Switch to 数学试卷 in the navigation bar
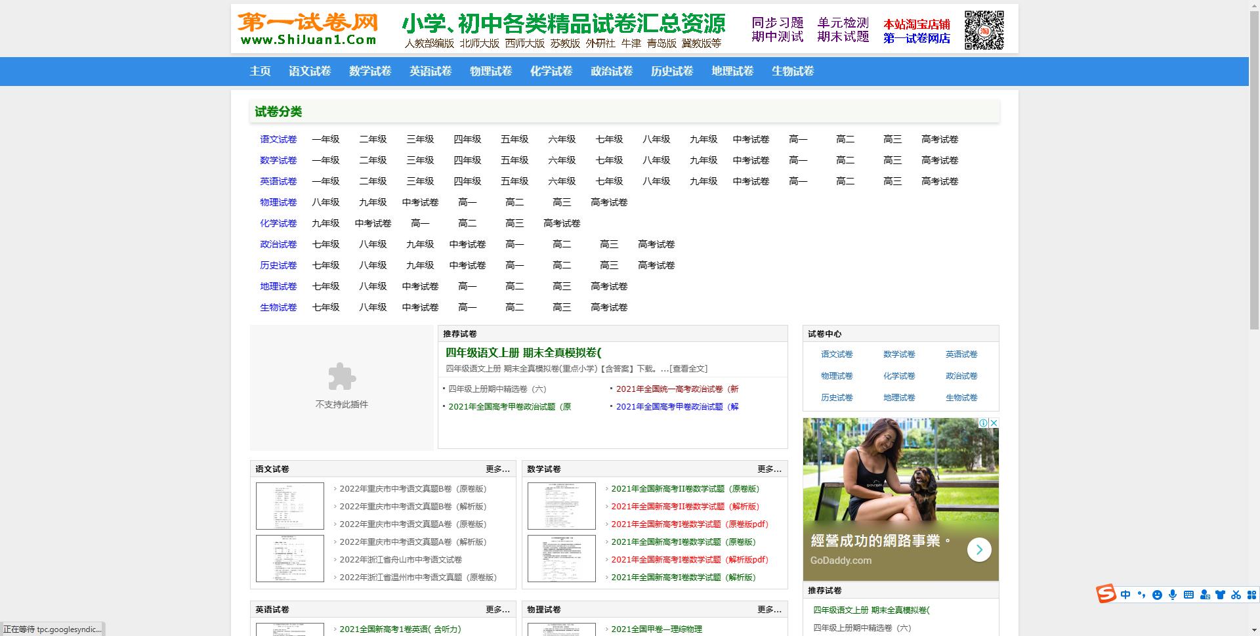1260x636 pixels. tap(369, 71)
